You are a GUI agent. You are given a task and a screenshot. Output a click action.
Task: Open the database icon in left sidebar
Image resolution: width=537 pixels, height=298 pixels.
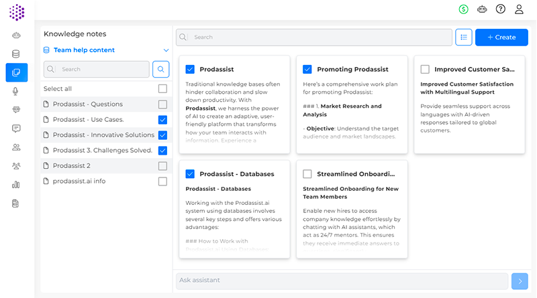pyautogui.click(x=16, y=54)
